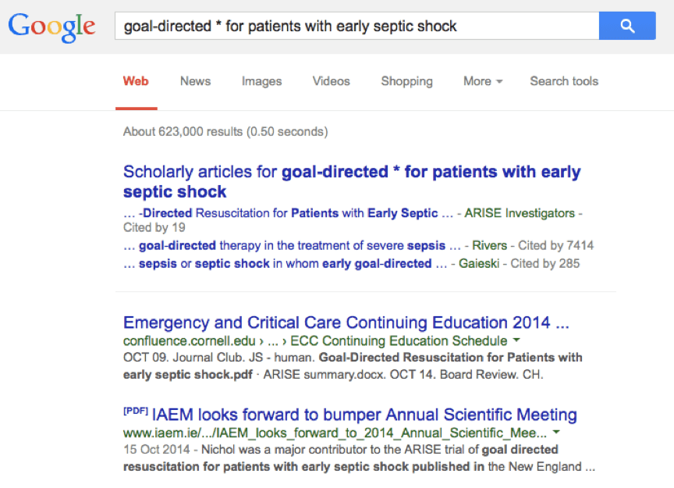Open IAEM looks forward to bumper result
The image size is (674, 488).
(364, 415)
